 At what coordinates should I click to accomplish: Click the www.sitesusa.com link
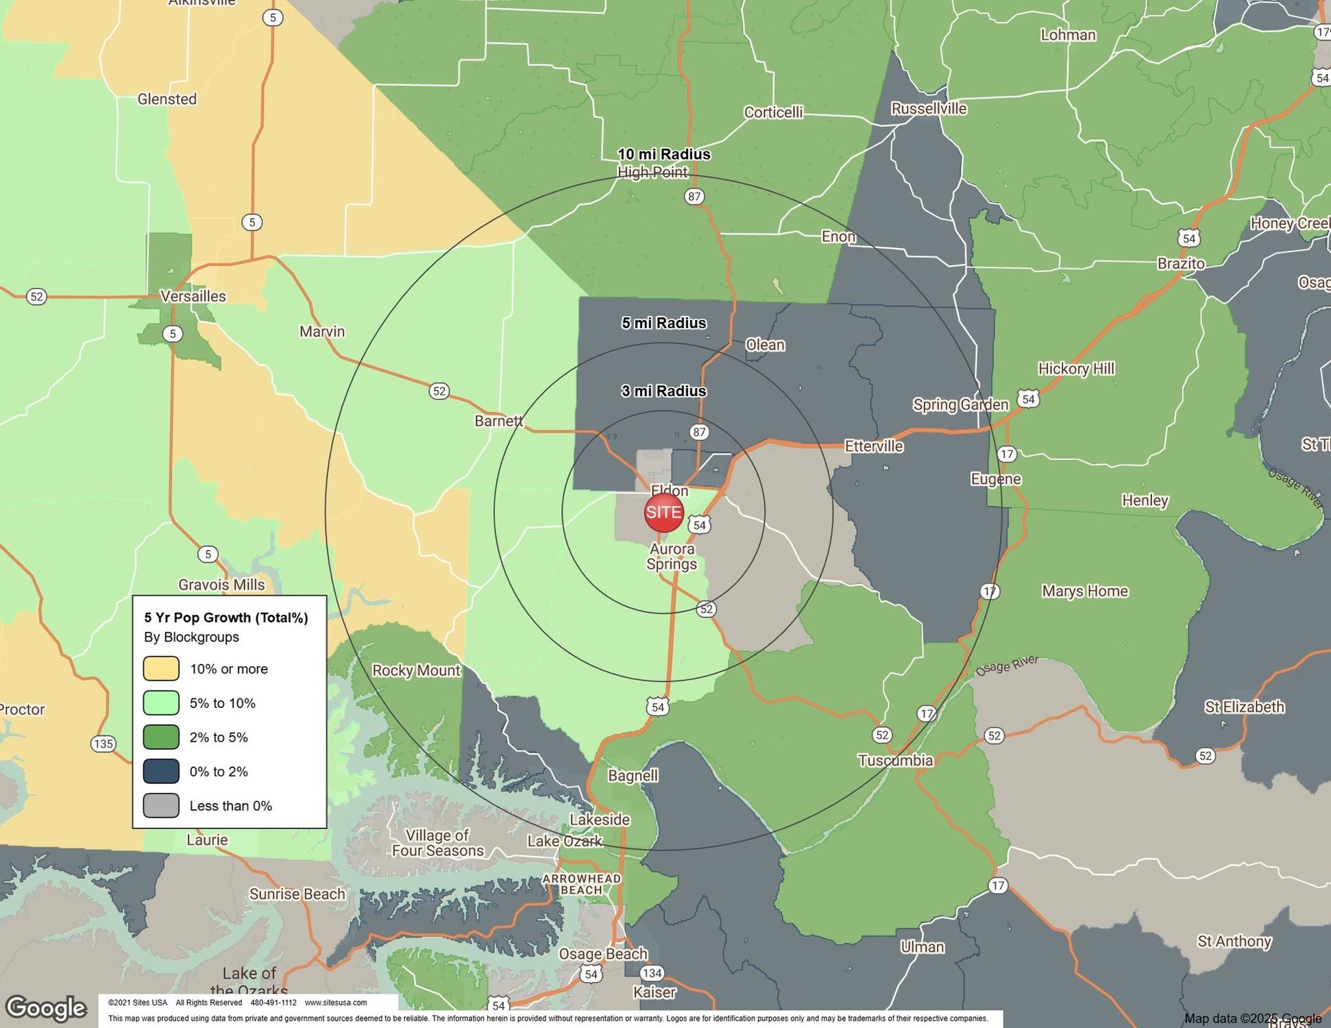336,1003
